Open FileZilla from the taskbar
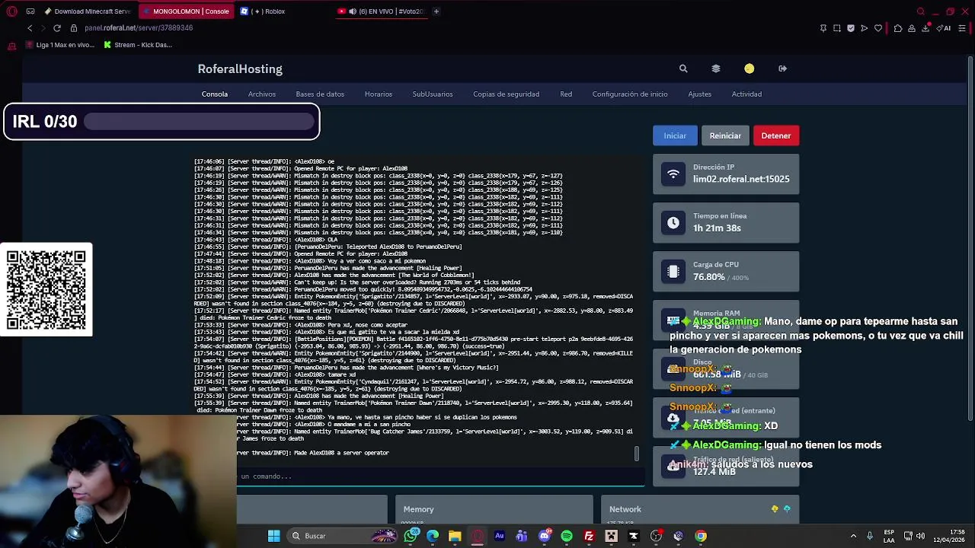This screenshot has width=975, height=548. 589,536
